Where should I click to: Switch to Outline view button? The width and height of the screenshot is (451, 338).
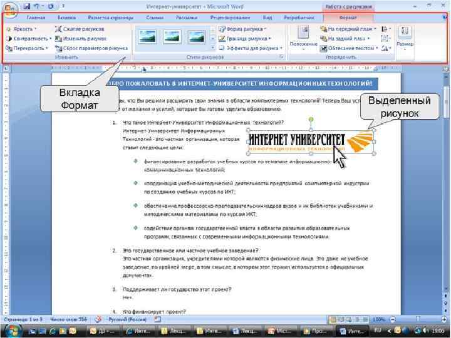(x=357, y=319)
